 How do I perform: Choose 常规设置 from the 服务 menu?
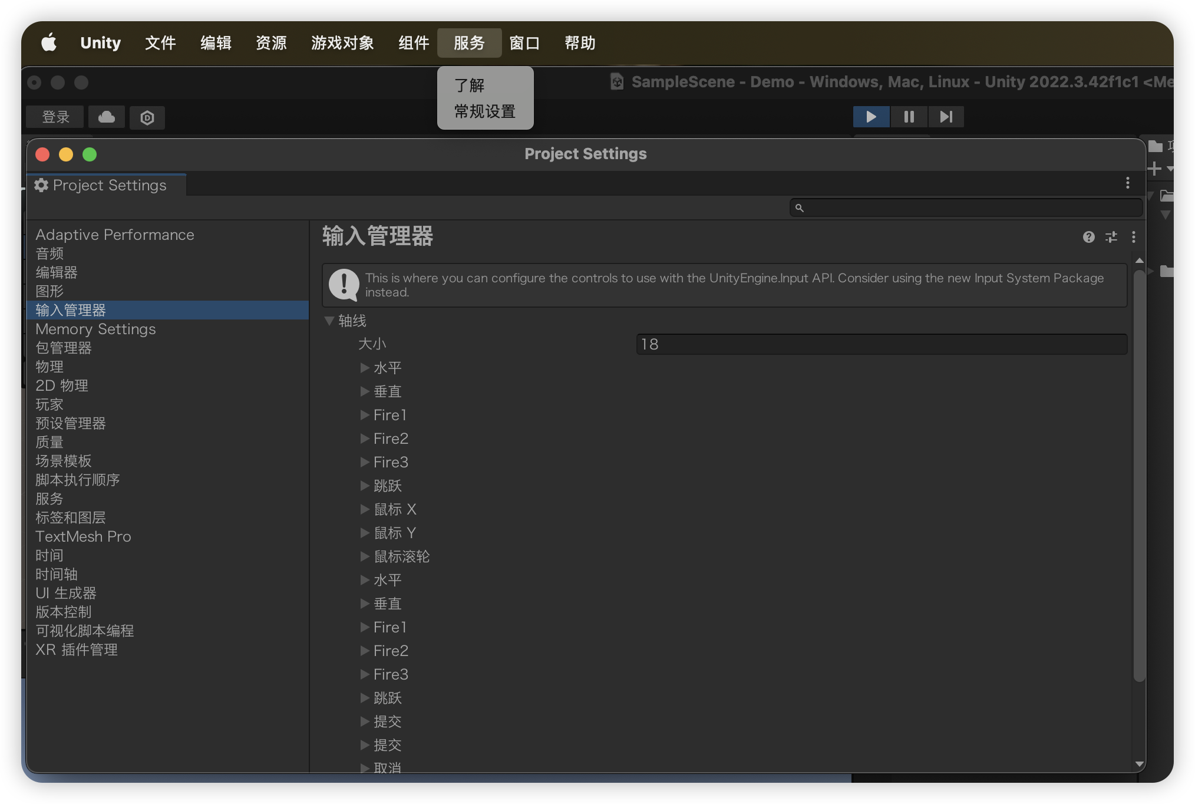484,111
